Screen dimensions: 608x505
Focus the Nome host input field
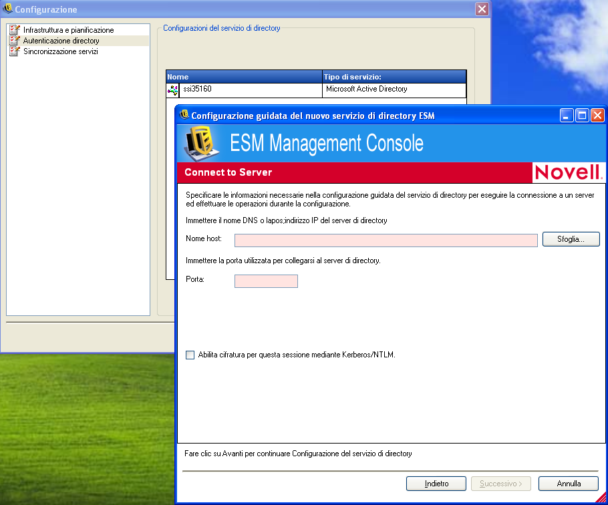click(x=386, y=240)
